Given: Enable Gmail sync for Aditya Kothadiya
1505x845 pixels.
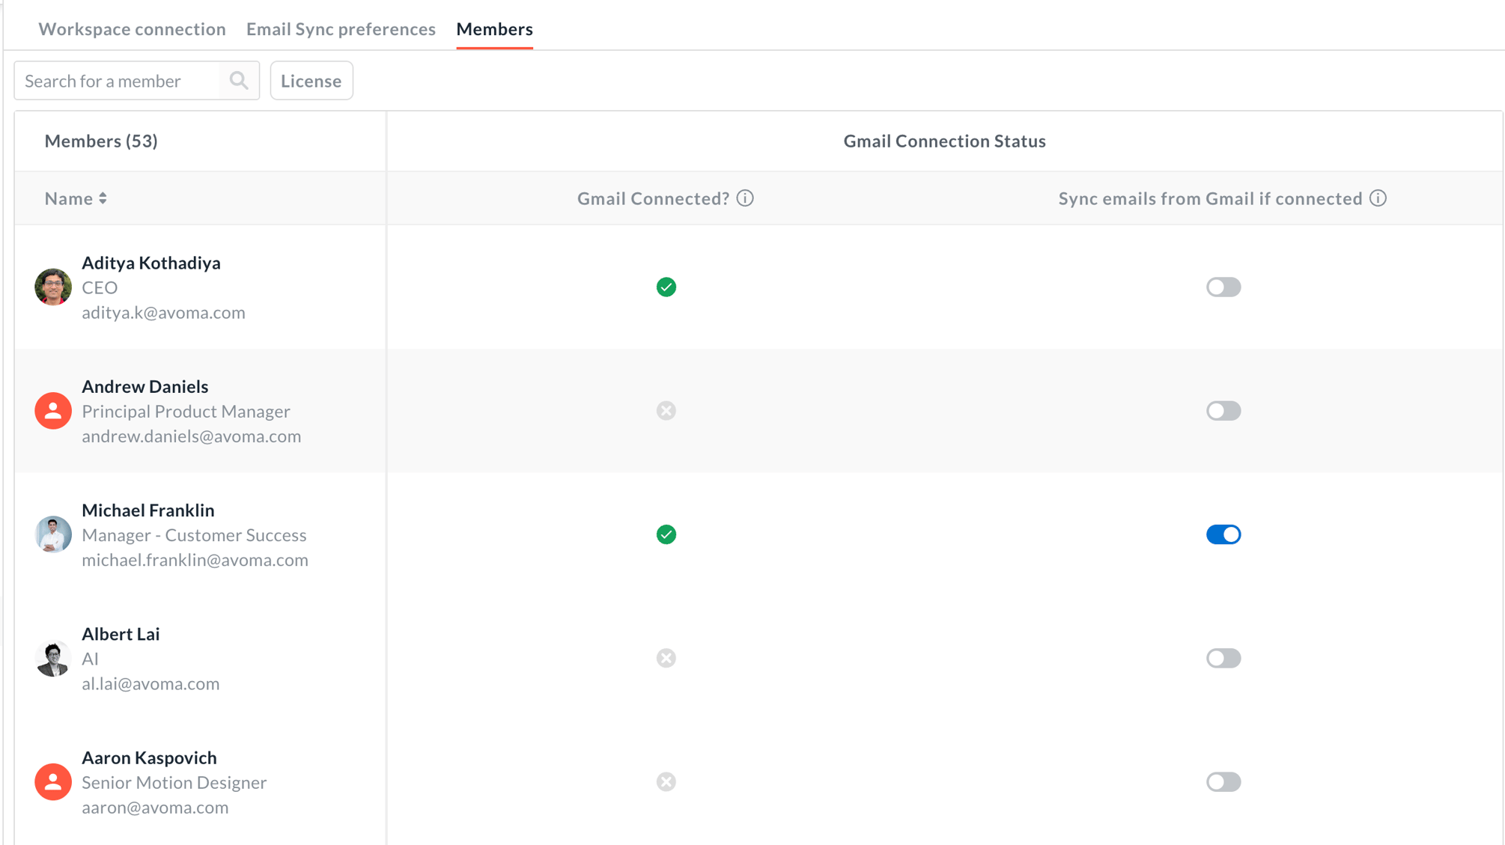Looking at the screenshot, I should (x=1223, y=287).
